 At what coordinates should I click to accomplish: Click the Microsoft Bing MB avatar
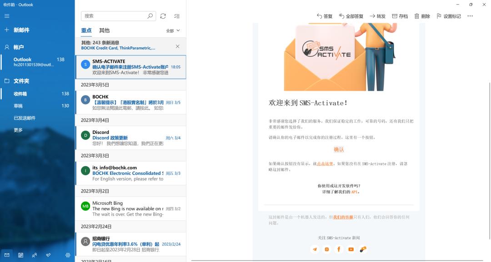point(85,206)
